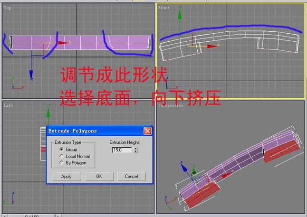Viewport: 307px width, 217px height.
Task: Click Apply in Extrude Polygons dialog
Action: coord(67,177)
